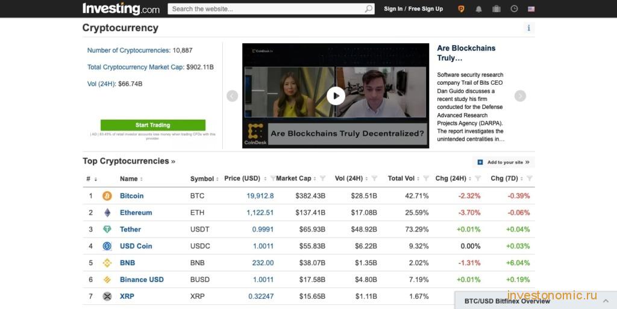Click the Ethereum coin icon
Image resolution: width=617 pixels, height=309 pixels.
coord(107,212)
